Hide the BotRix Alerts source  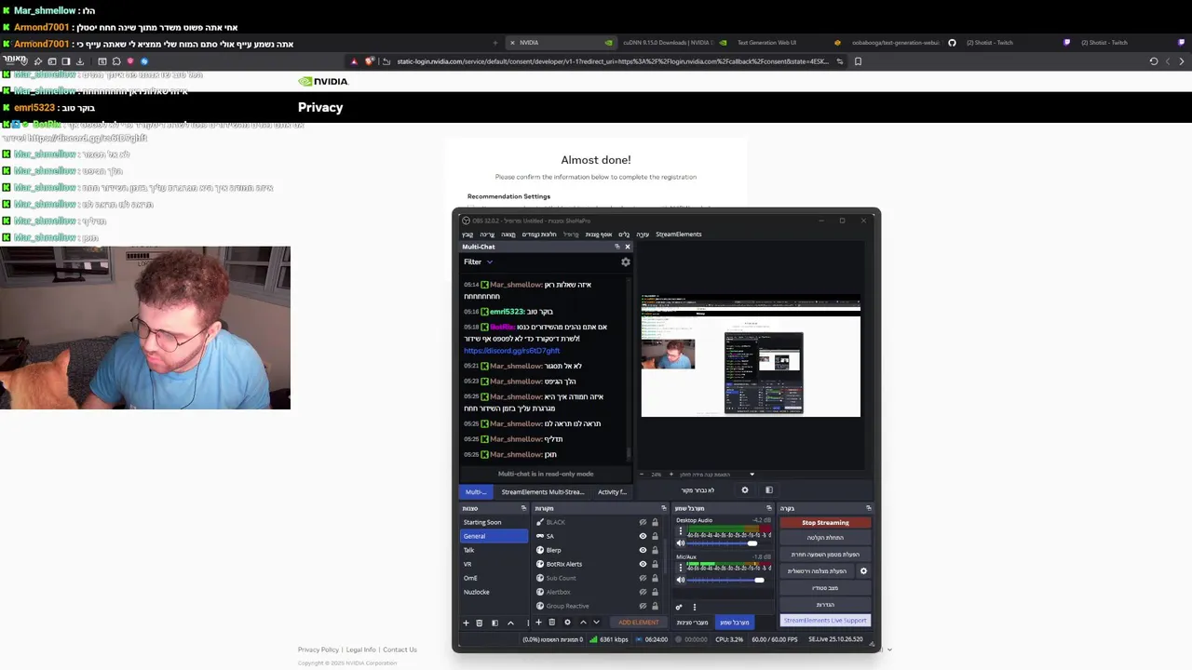tap(643, 564)
